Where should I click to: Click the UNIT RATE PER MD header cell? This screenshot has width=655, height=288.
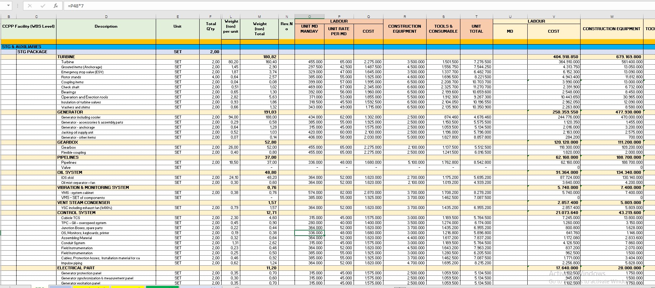[338, 31]
